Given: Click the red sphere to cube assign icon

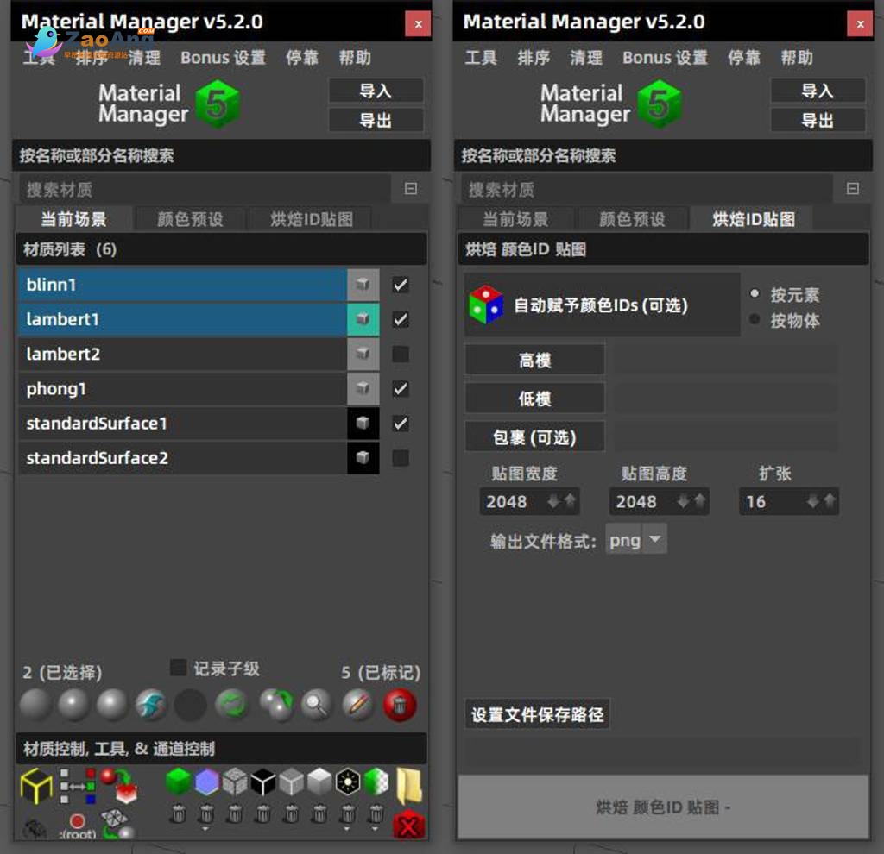Looking at the screenshot, I should click(x=119, y=785).
